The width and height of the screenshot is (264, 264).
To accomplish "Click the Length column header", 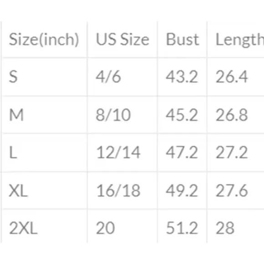I will [240, 40].
